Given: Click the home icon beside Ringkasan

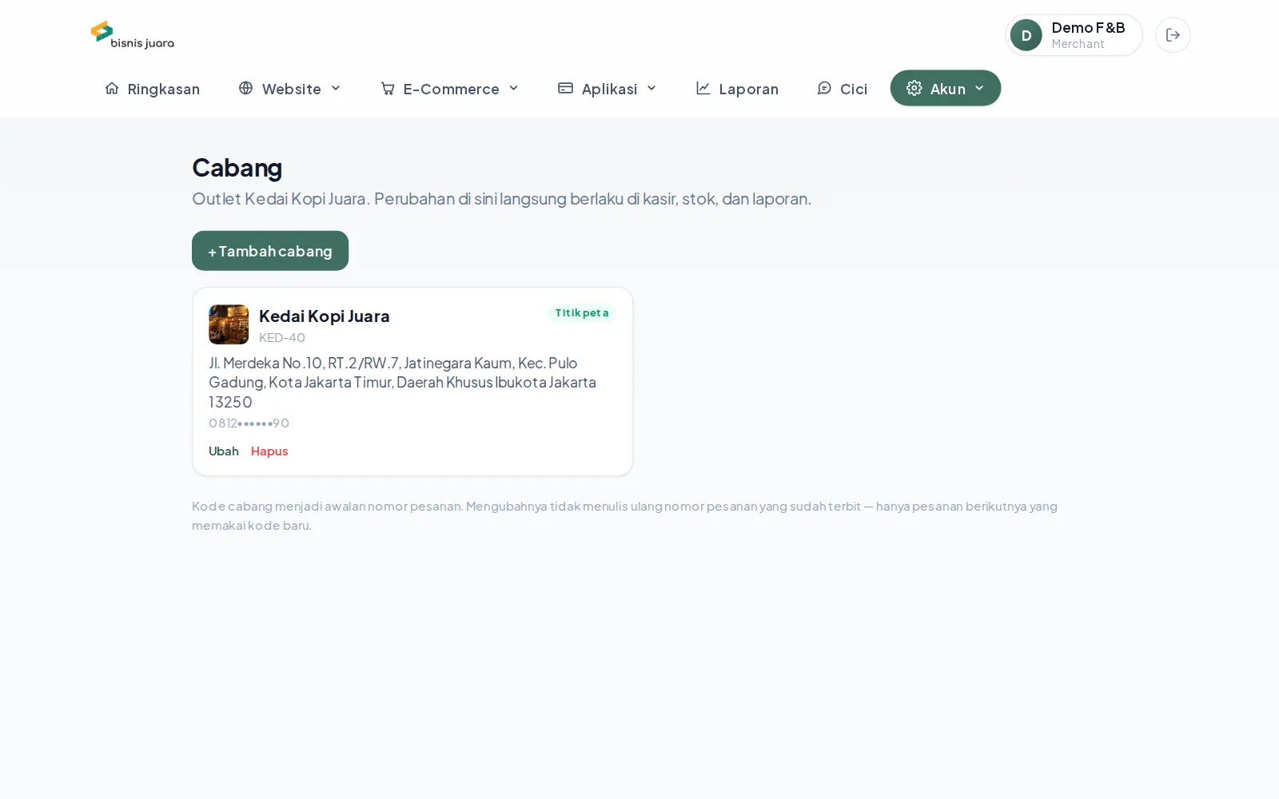Looking at the screenshot, I should point(112,88).
